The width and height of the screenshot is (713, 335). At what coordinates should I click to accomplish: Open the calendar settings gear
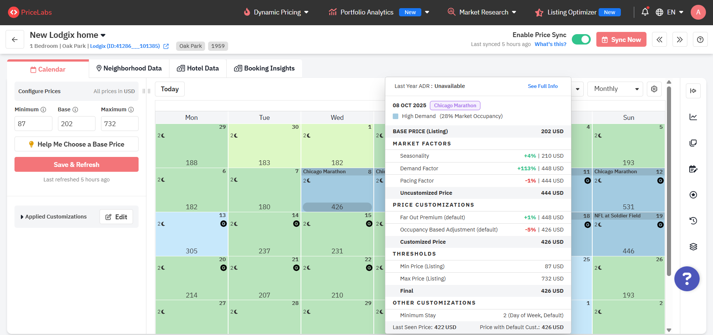[x=654, y=89]
